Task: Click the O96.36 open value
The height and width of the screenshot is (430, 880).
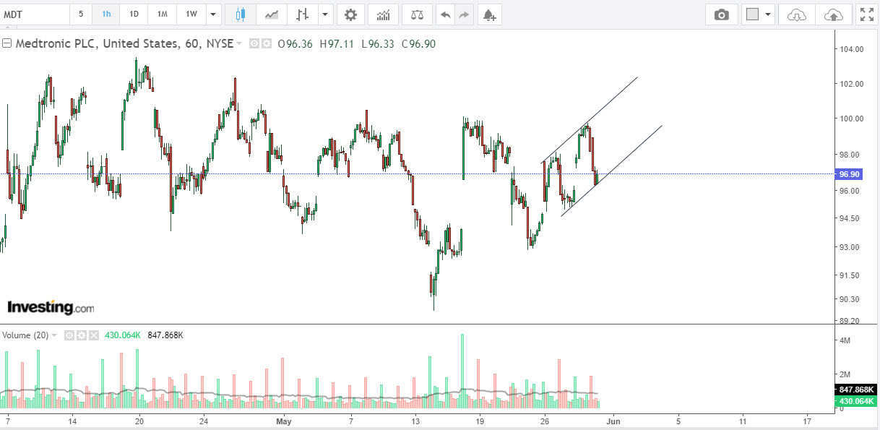Action: click(295, 44)
